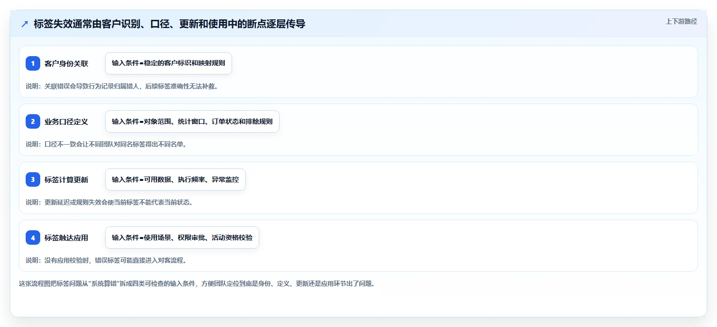717x327 pixels.
Task: Click the 标签触达应用 step title
Action: [x=66, y=238]
